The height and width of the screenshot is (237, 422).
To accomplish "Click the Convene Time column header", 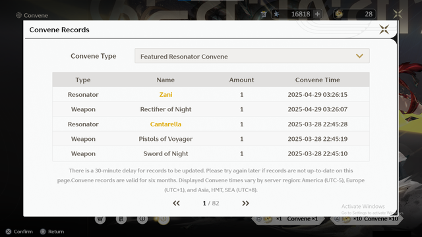I will (x=318, y=80).
